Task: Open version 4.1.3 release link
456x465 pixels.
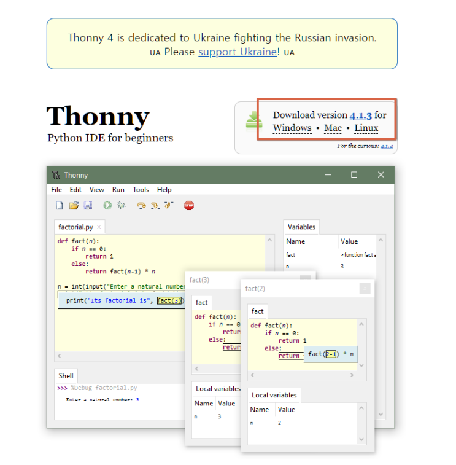Action: pyautogui.click(x=360, y=115)
